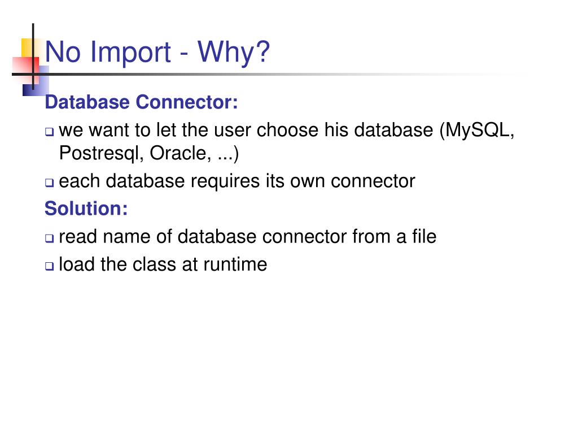Click the 'Database Connector:' heading
The height and width of the screenshot is (434, 578).
pos(141,102)
